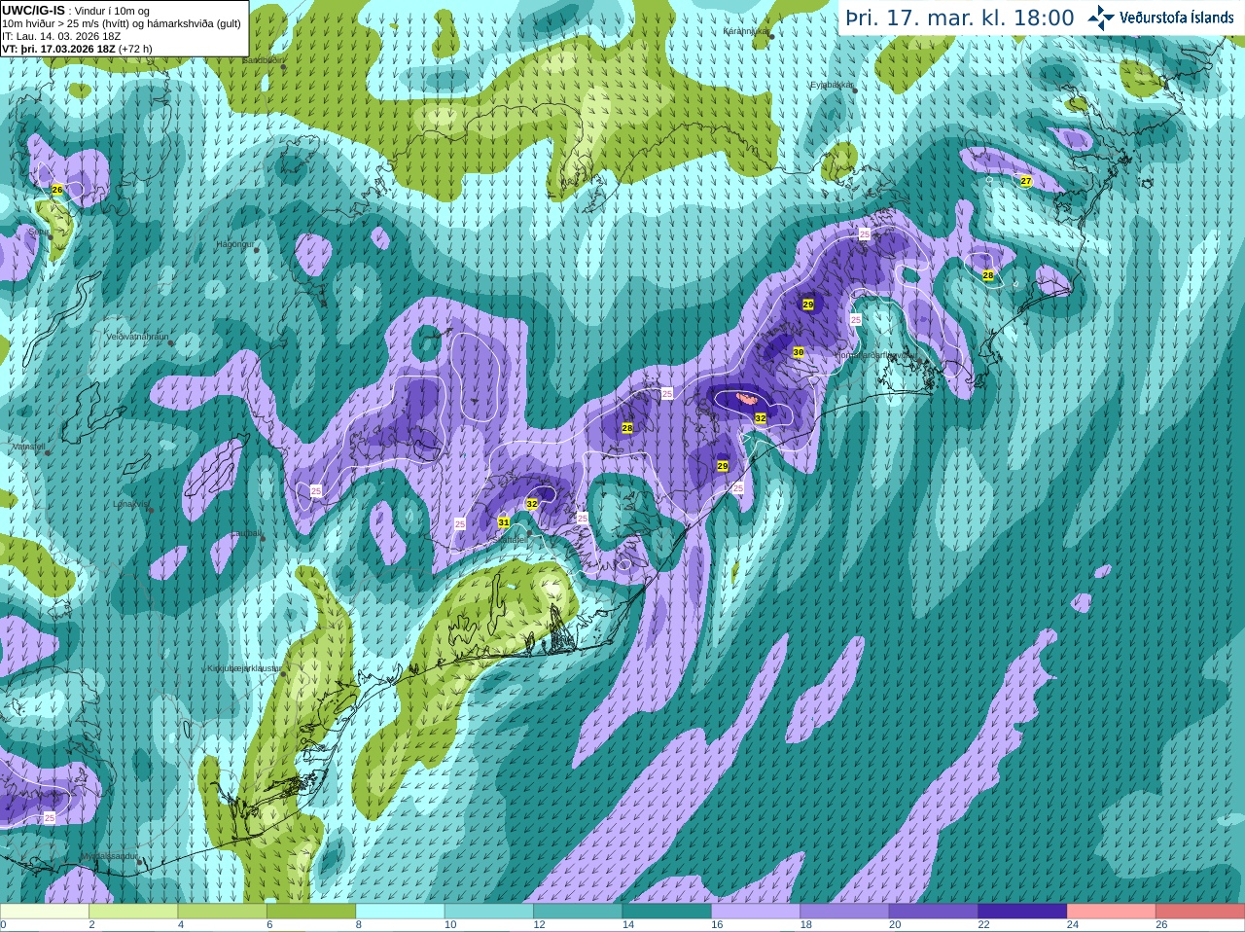The width and height of the screenshot is (1245, 932).
Task: Click the red above-26 m/s legend swatch
Action: [1200, 912]
